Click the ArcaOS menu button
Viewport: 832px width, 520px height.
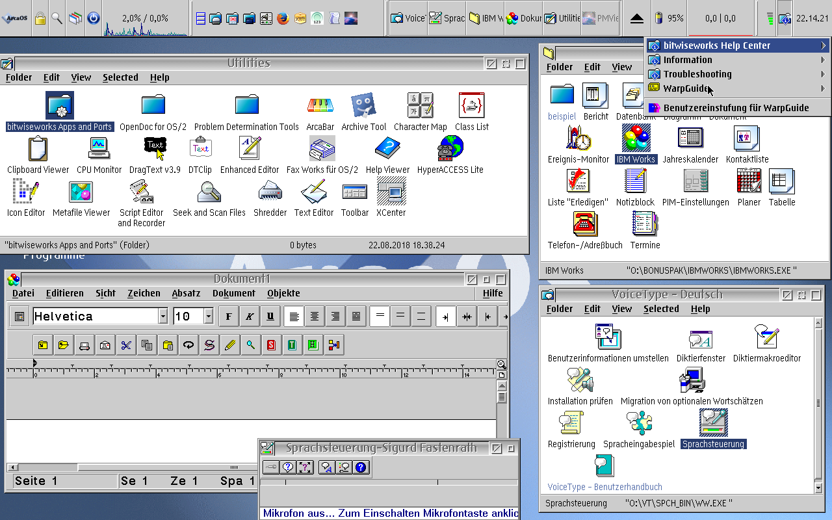pos(14,18)
